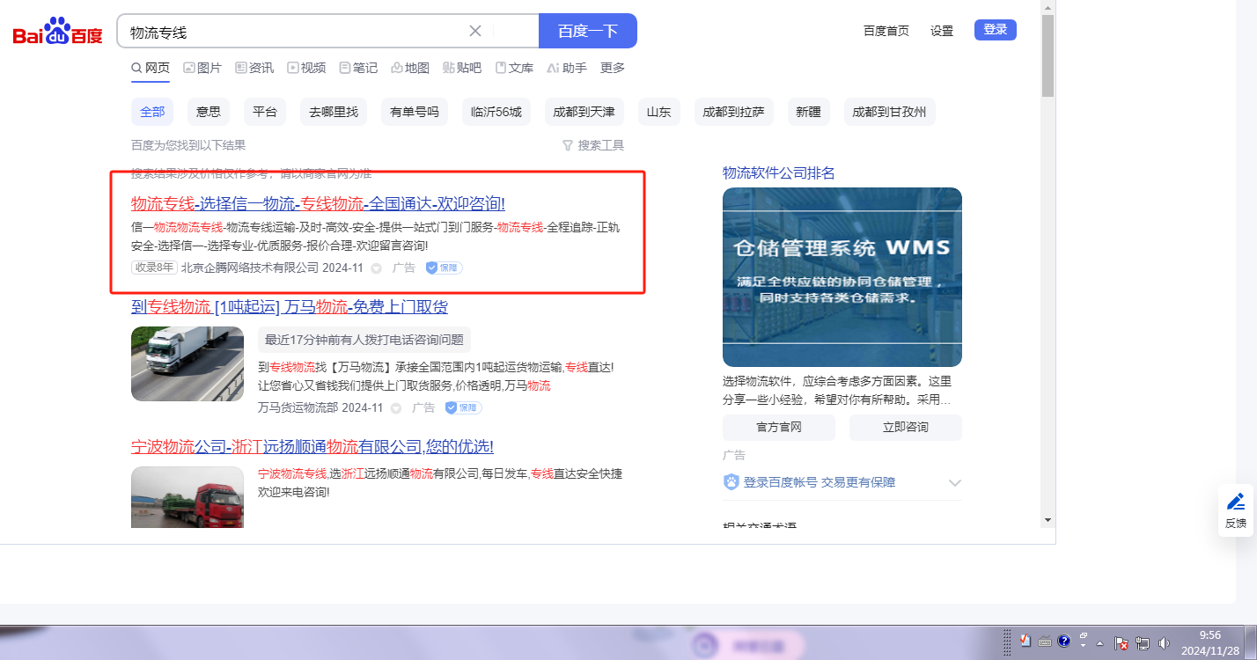Open the white truck thumbnail for 万马物流
This screenshot has height=660, width=1257.
187,364
